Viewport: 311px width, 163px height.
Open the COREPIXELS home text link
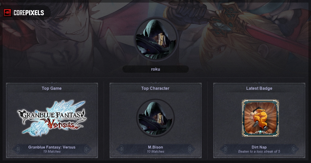click(29, 13)
